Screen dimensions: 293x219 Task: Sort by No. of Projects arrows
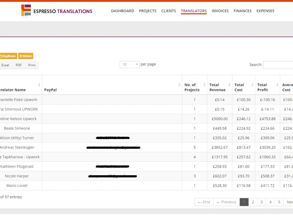(x=205, y=85)
